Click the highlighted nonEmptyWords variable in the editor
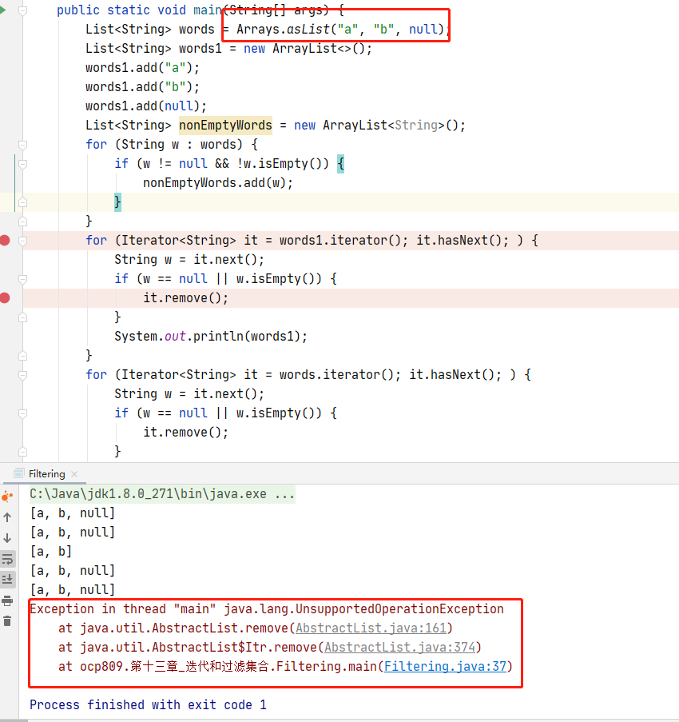The height and width of the screenshot is (722, 679). pyautogui.click(x=224, y=126)
